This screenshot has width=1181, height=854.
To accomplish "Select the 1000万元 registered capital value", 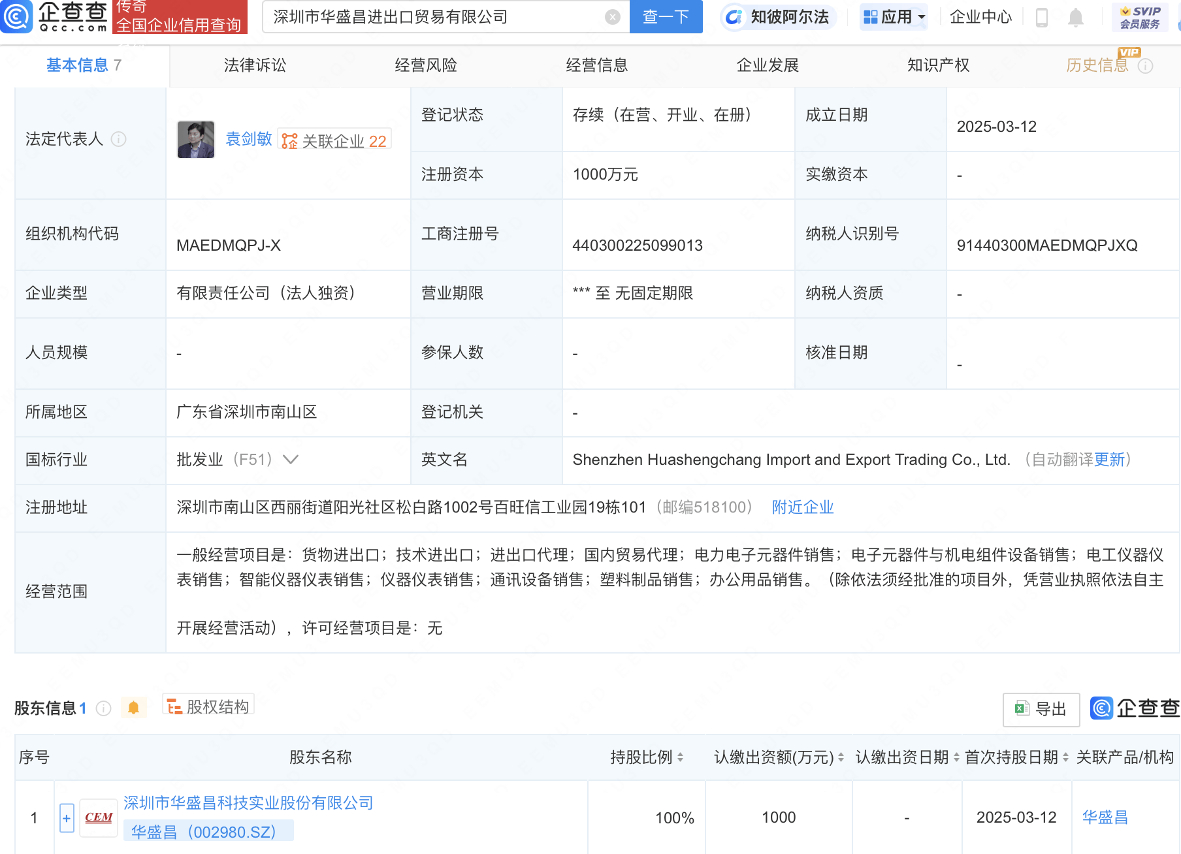I will click(606, 174).
